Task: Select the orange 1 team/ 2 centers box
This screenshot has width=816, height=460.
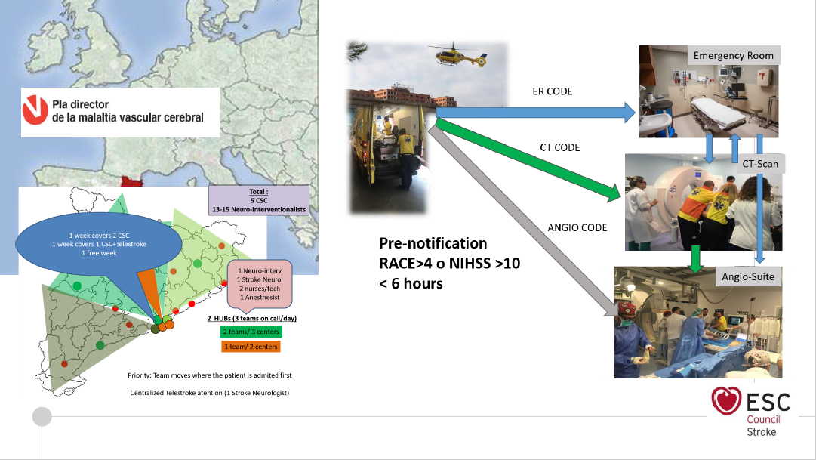Action: (251, 347)
